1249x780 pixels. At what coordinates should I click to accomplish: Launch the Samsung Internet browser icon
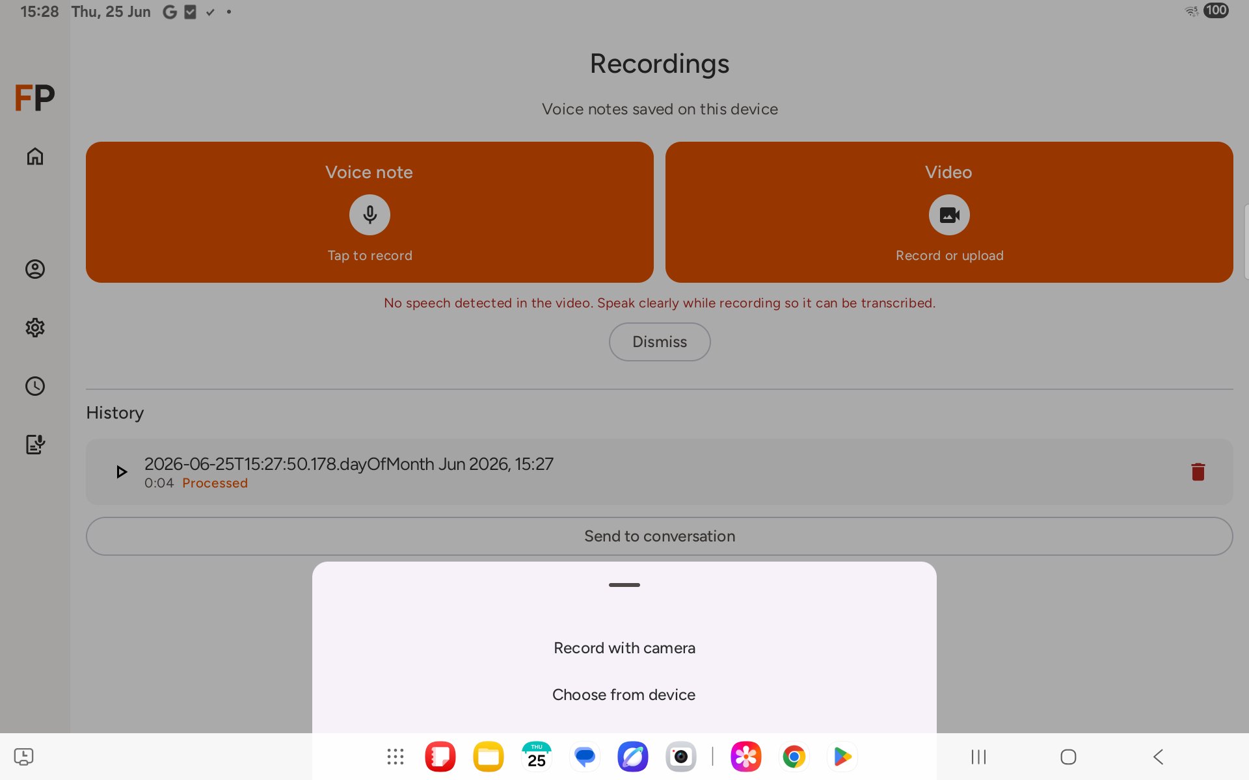pyautogui.click(x=633, y=757)
